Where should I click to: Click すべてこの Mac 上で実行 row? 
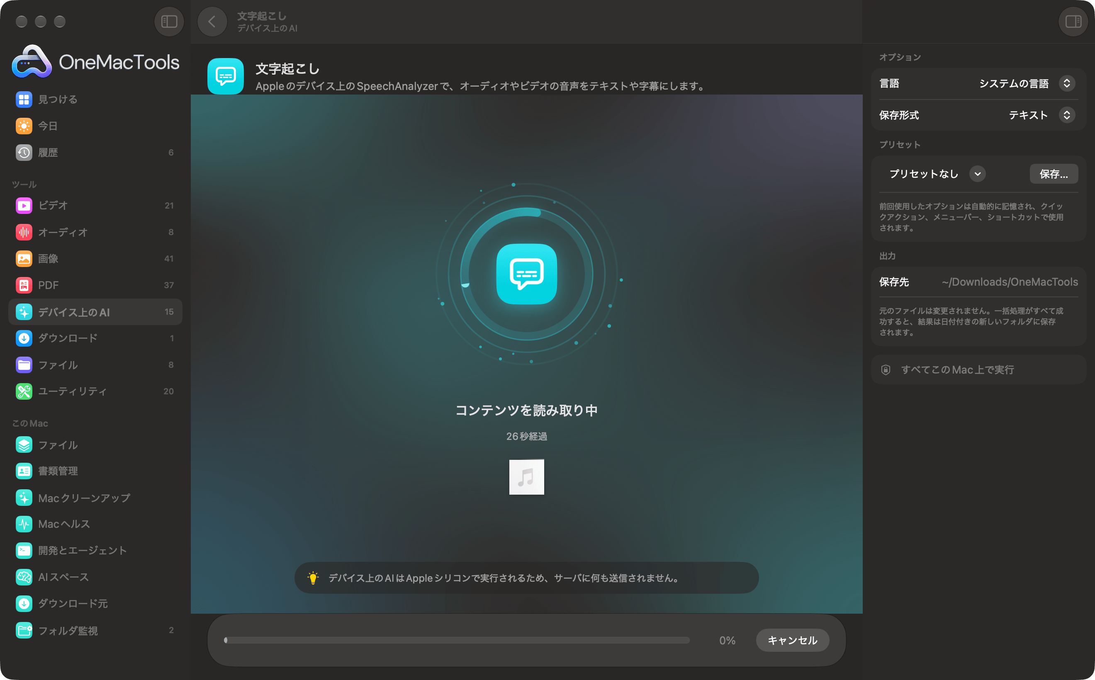coord(978,370)
